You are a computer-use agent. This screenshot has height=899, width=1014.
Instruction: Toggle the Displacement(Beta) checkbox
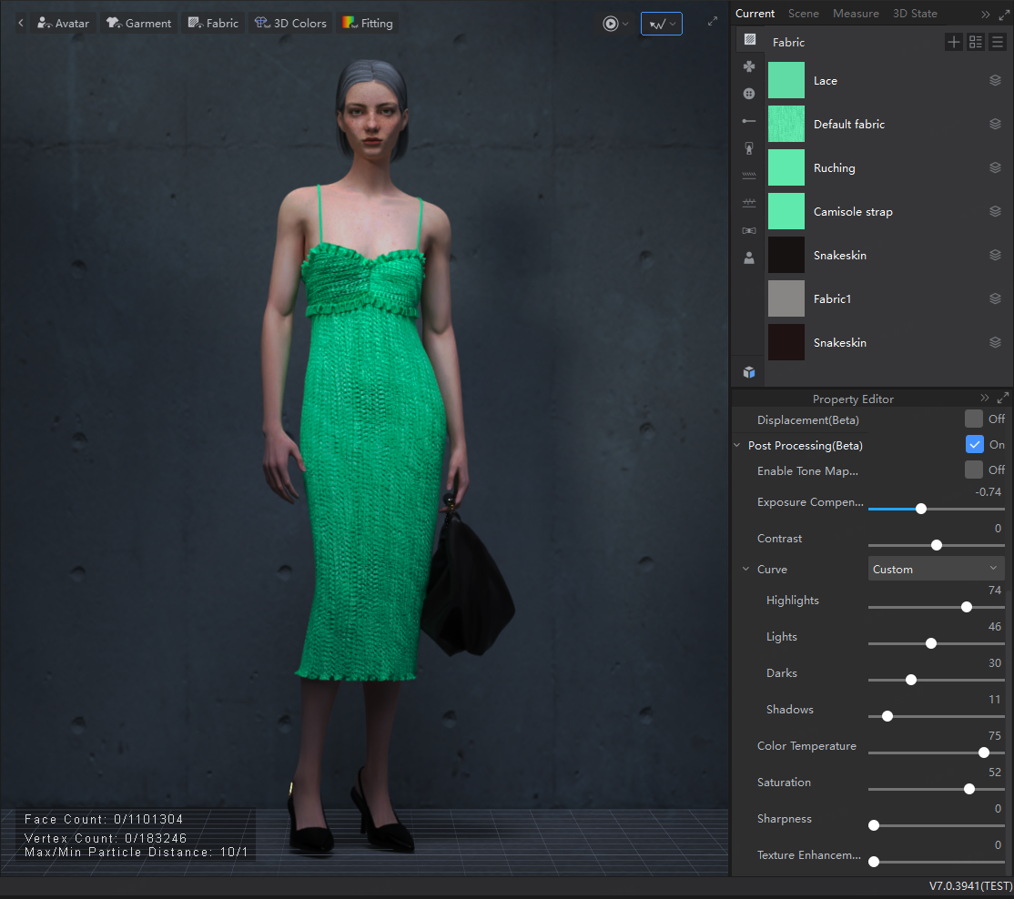coord(974,419)
